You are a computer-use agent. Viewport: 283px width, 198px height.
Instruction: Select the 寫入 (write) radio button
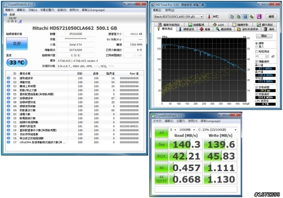256,47
